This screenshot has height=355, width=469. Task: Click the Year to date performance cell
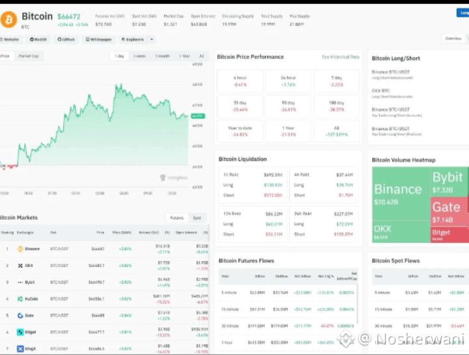coord(240,132)
